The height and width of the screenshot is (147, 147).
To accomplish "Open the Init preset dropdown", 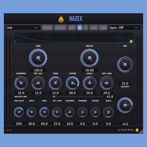I will pos(23,28).
